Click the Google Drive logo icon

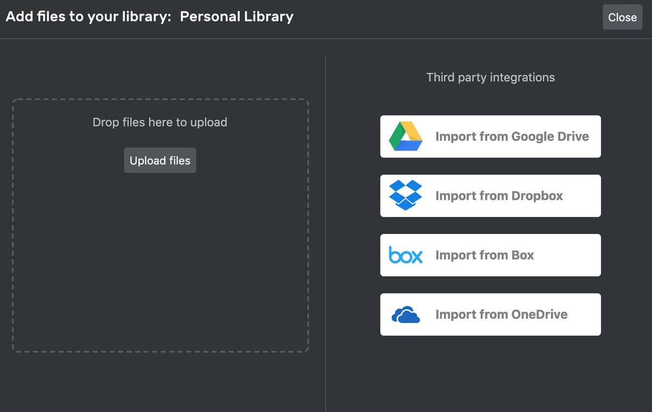(406, 136)
